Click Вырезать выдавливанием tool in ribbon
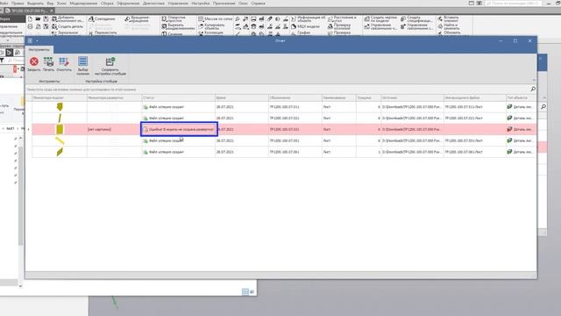This screenshot has height=316, width=561. [x=178, y=26]
